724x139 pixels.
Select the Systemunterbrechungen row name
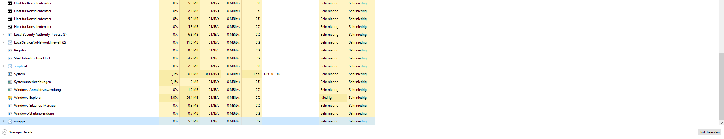[x=33, y=82]
